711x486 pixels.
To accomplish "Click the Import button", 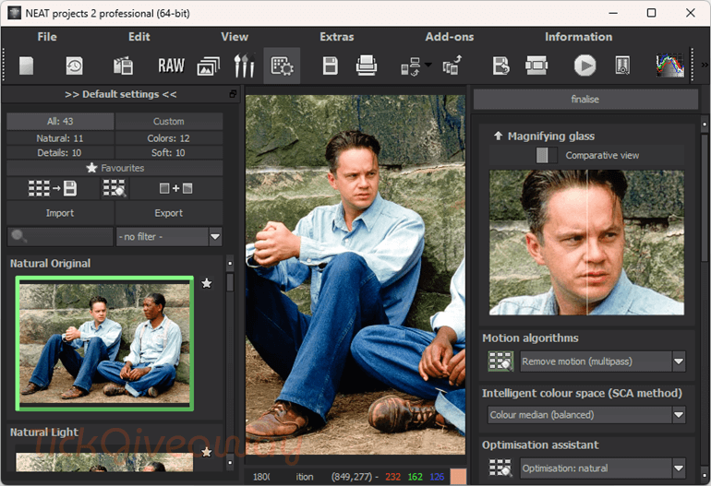I will (60, 213).
